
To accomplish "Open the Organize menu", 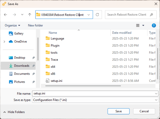I will (12, 25).
